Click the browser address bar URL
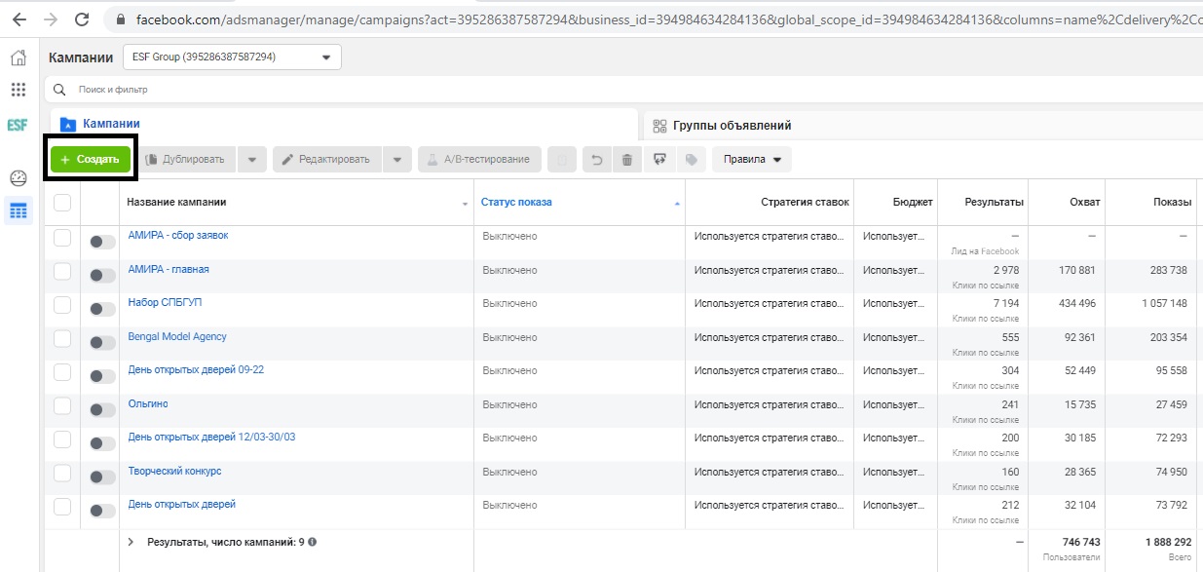Image resolution: width=1203 pixels, height=572 pixels. click(669, 19)
